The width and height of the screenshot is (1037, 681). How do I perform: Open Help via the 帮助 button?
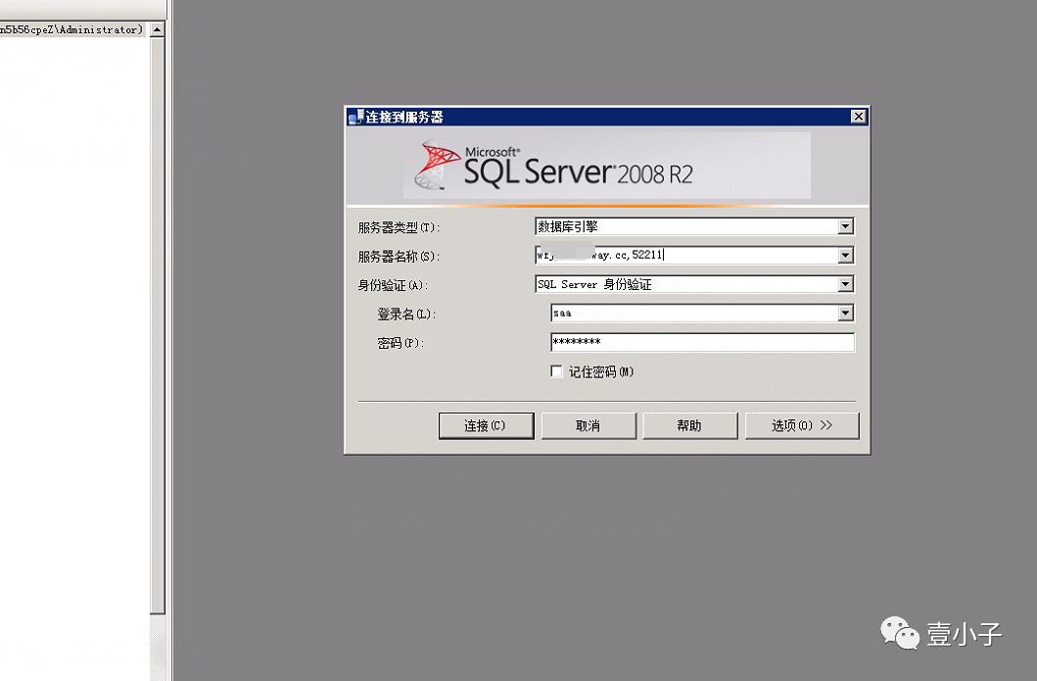(689, 425)
